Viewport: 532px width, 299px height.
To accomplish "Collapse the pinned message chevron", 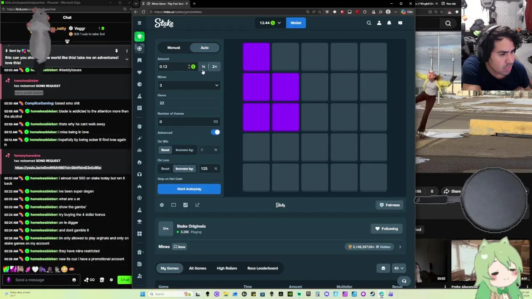I will point(127,59).
